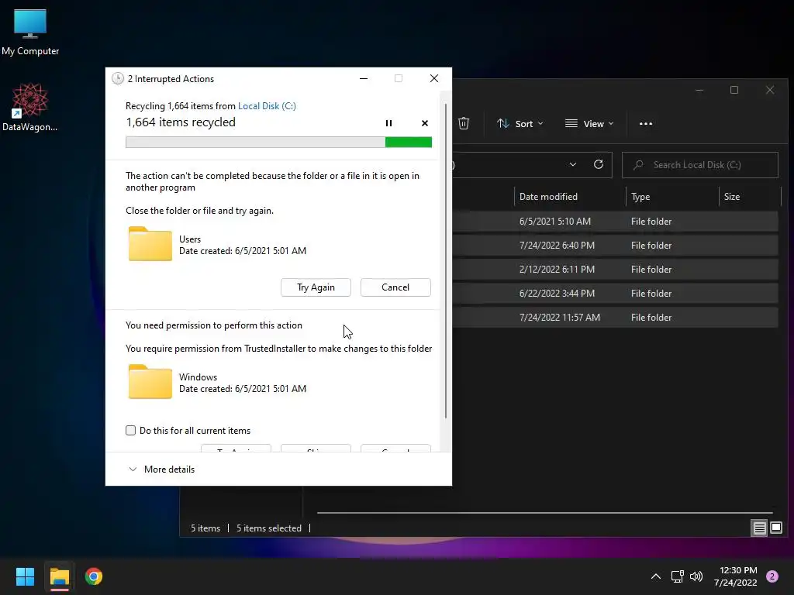Open DataWagon desktop shortcut

pyautogui.click(x=30, y=107)
